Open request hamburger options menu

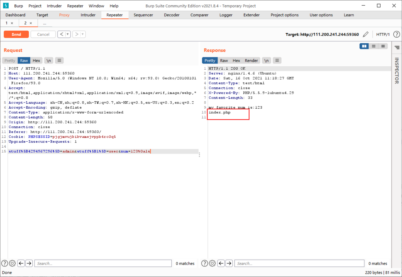[x=59, y=60]
